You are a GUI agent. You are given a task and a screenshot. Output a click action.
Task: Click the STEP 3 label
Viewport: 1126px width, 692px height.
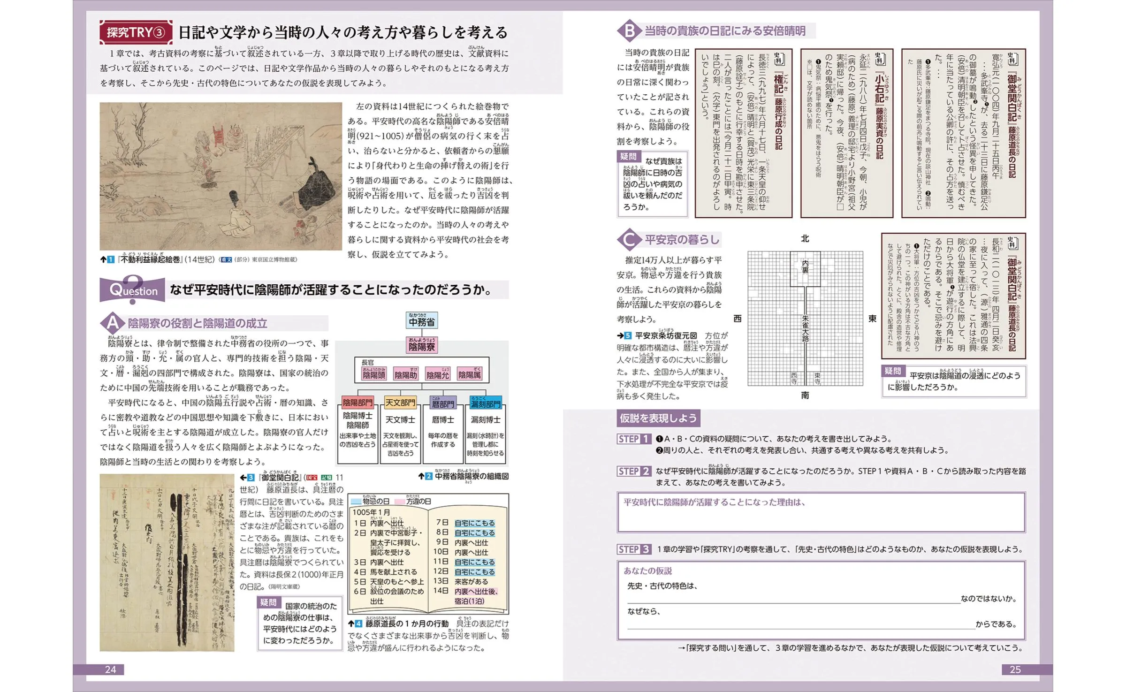tap(634, 549)
